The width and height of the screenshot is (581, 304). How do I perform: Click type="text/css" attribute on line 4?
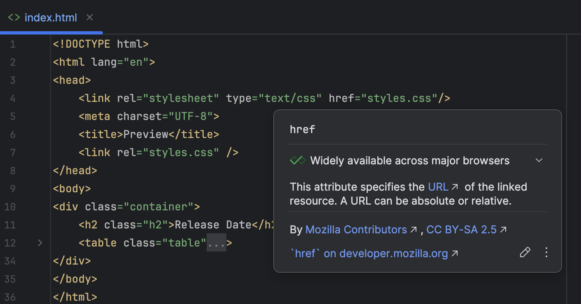(274, 98)
